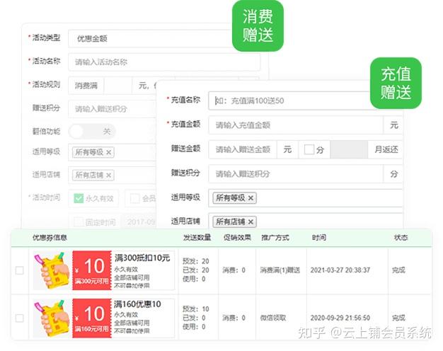Click 请输入赠送积分 field in recharge form
Viewport: 443px width, 351px height.
[296, 173]
